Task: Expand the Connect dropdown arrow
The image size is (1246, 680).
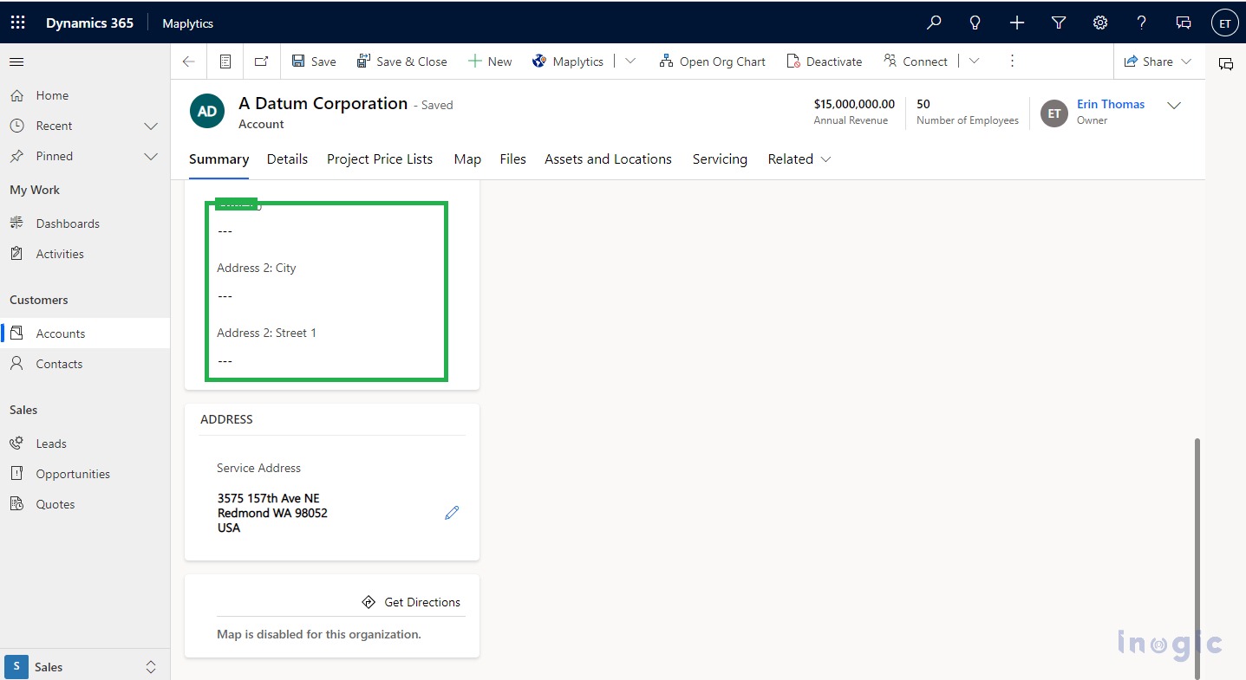Action: 974,62
